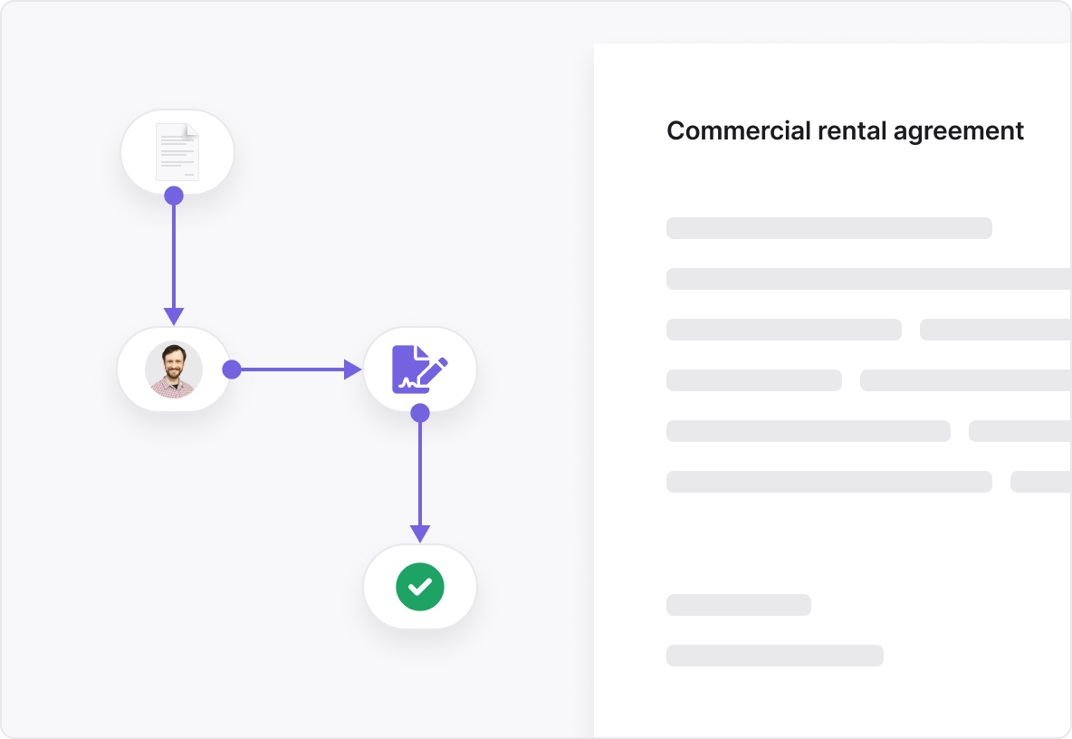
Task: Click purple dot beside the avatar node
Action: coord(232,369)
